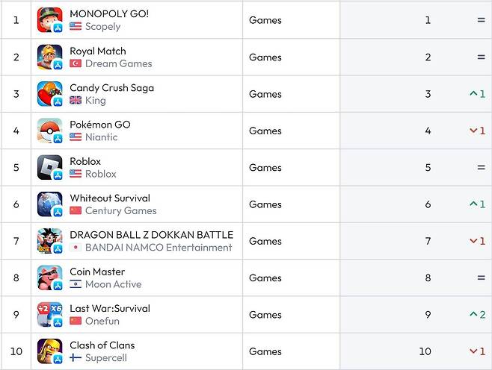This screenshot has height=370, width=492.
Task: Open the Dream Games publisher link
Action: (x=119, y=63)
